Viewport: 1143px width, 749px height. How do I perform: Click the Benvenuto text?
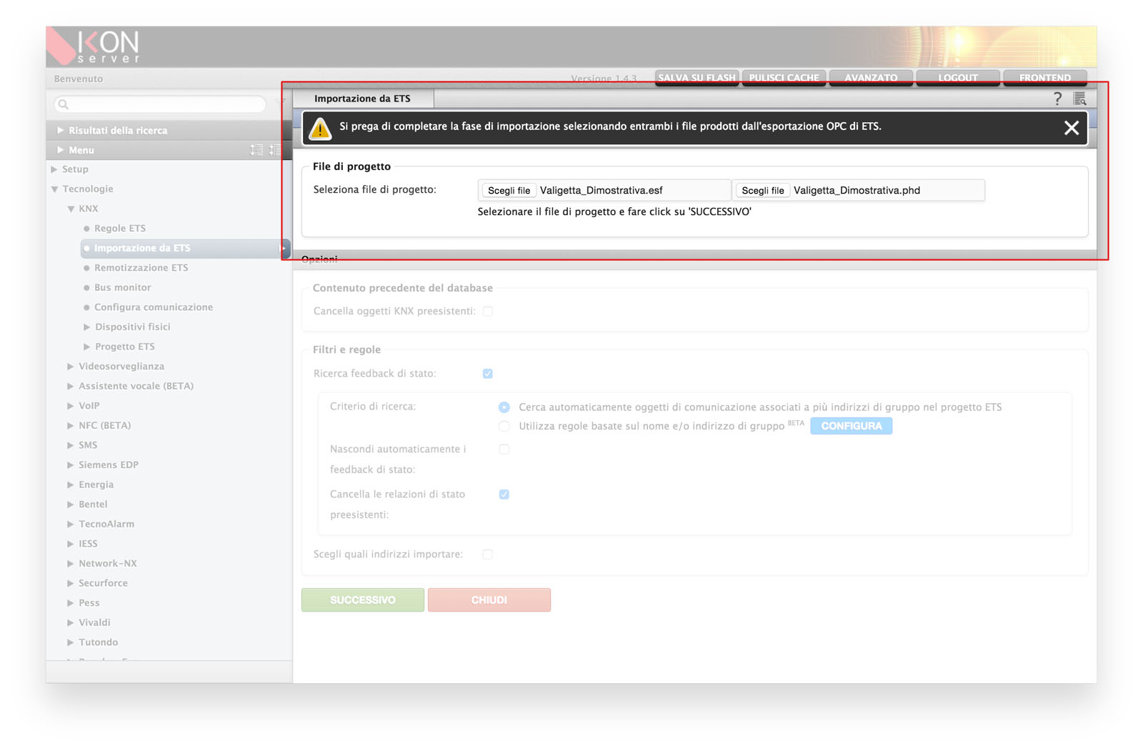pos(79,79)
